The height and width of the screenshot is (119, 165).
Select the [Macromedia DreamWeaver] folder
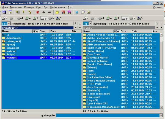point(121,107)
